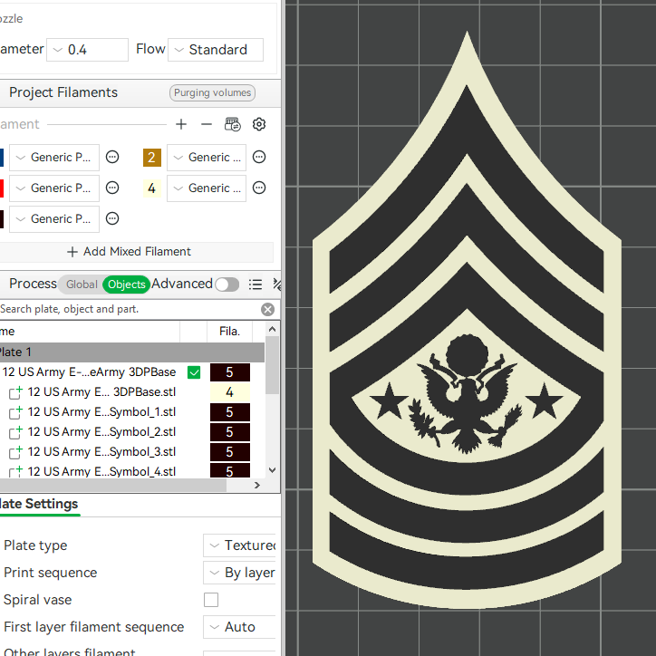Open First layer filament sequence dropdown
The width and height of the screenshot is (656, 656).
pyautogui.click(x=239, y=627)
